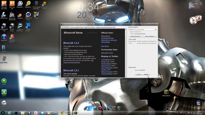Switch to Консоль разработчика tab
The image size is (205, 115).
click(x=76, y=27)
